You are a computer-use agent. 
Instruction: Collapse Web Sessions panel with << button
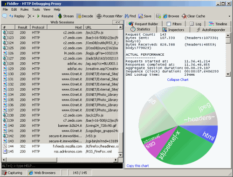click(118, 22)
